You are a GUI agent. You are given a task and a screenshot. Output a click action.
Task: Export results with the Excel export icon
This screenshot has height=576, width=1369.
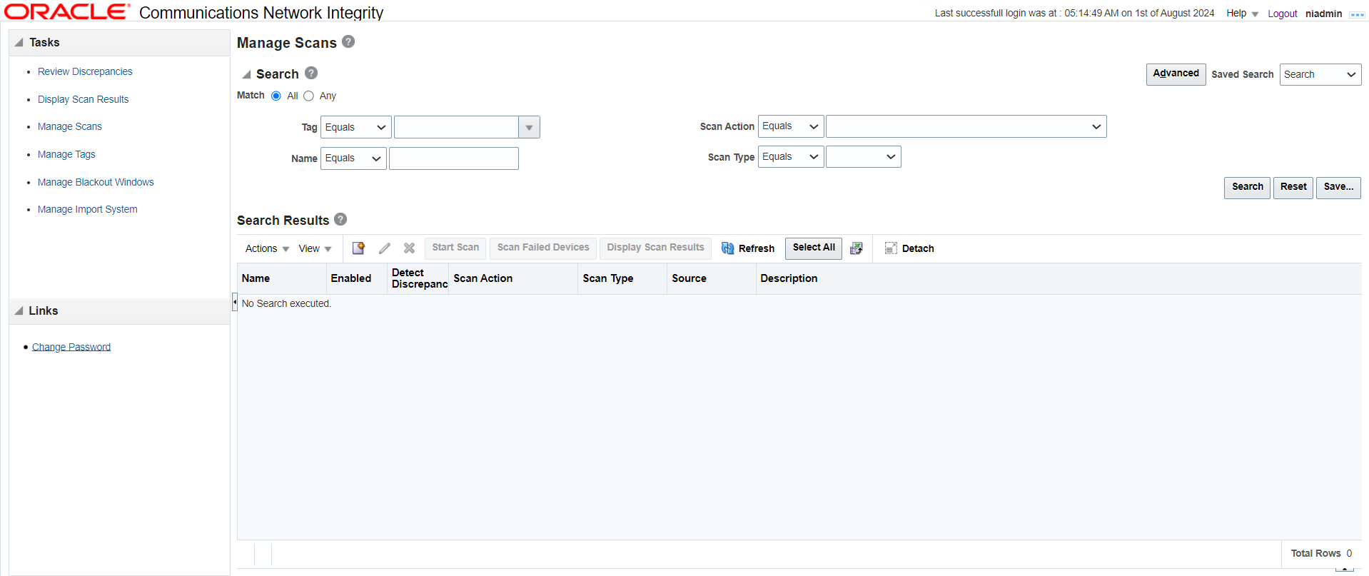coord(857,248)
